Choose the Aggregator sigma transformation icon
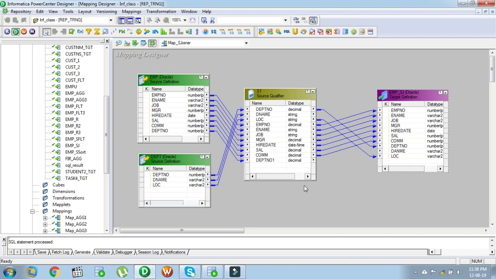Screen dimensions: 496x279 pos(97,32)
